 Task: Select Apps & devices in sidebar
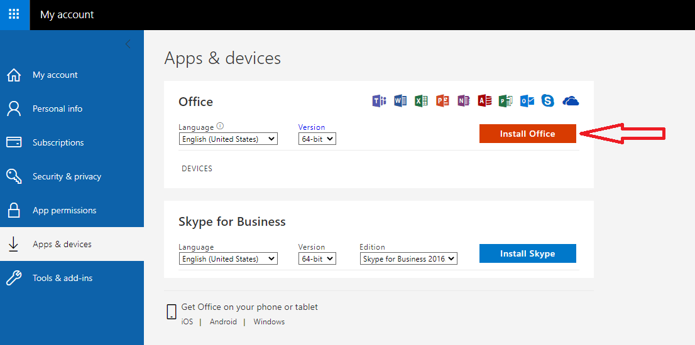click(72, 244)
